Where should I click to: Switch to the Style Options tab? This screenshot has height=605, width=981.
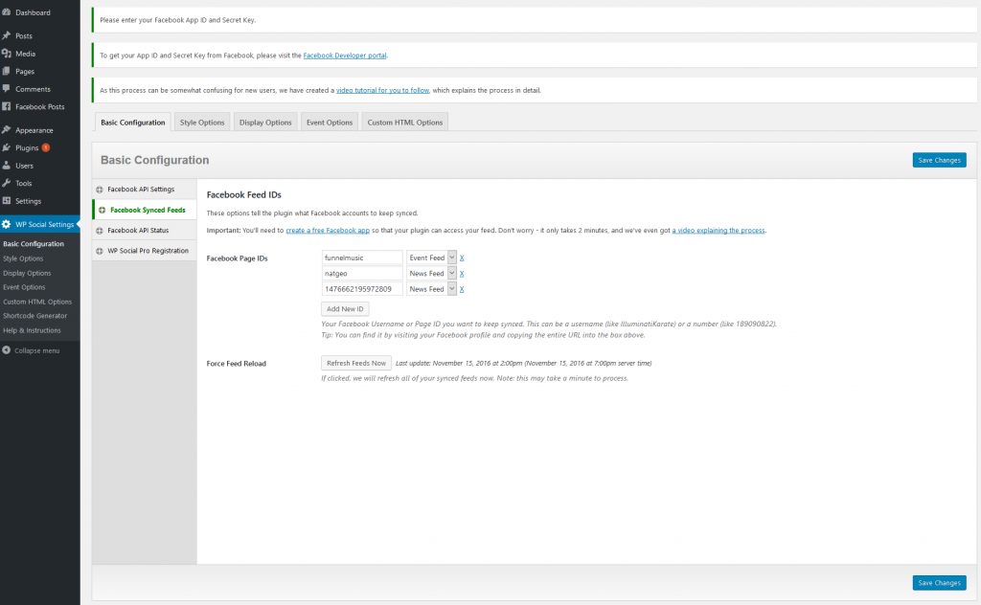coord(202,123)
